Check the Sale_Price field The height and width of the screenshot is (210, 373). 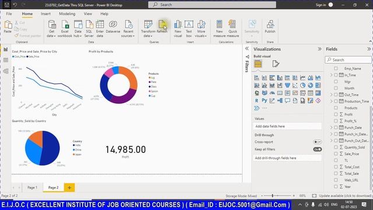(336, 154)
